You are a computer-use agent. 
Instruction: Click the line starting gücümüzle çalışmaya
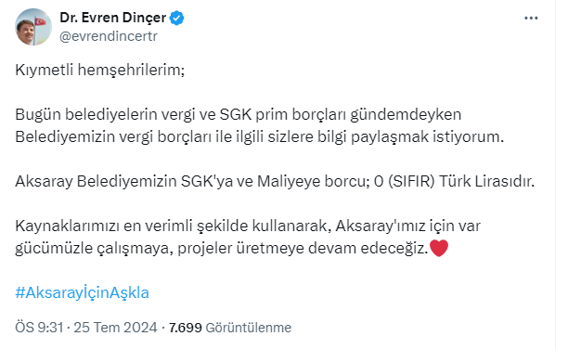(222, 249)
